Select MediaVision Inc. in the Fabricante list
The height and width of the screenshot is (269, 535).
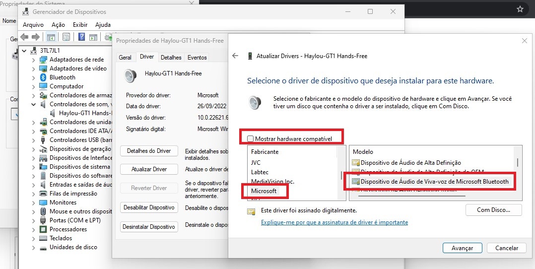(272, 182)
